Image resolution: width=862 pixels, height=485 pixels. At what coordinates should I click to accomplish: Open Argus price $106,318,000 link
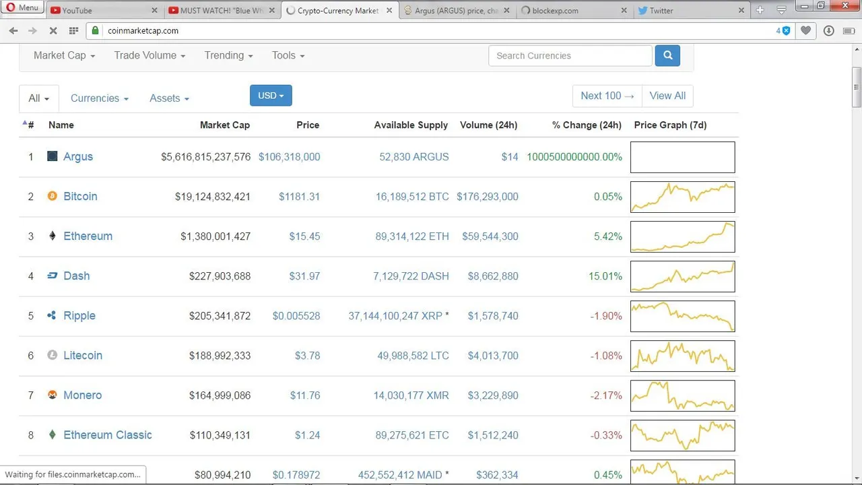(x=289, y=157)
